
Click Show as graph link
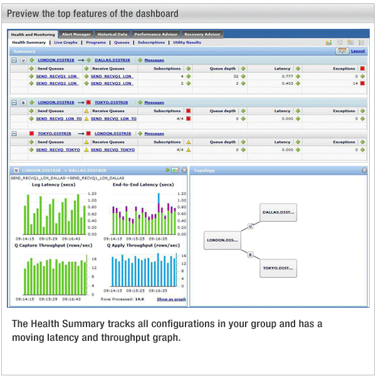click(171, 300)
